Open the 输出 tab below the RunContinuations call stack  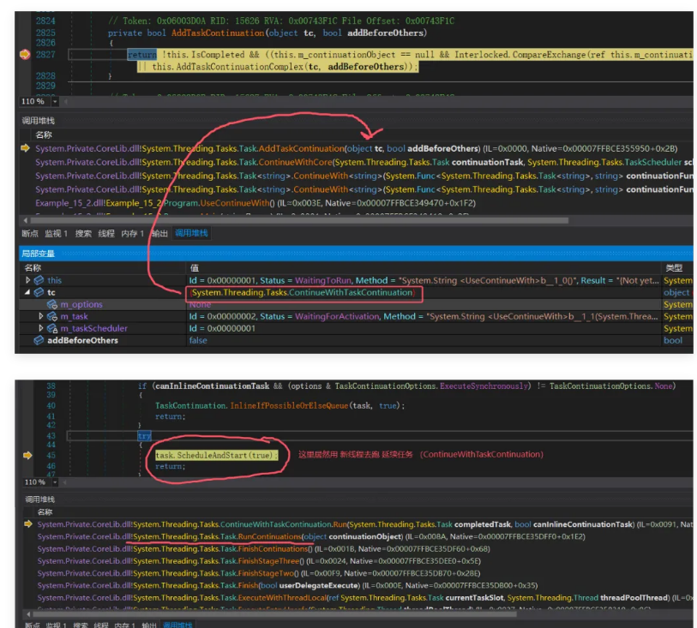[149, 625]
